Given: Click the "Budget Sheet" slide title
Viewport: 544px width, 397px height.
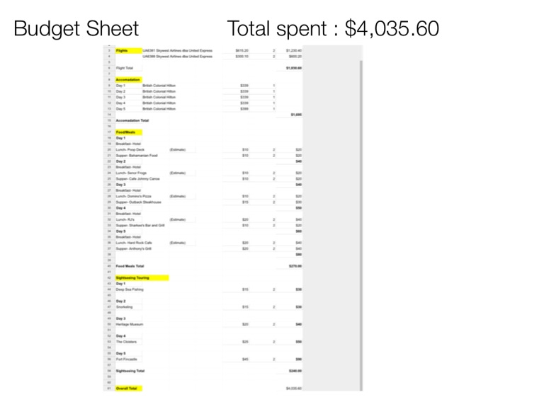Looking at the screenshot, I should point(76,29).
